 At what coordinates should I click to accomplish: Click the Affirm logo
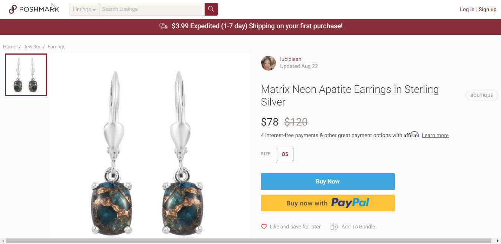(x=411, y=135)
